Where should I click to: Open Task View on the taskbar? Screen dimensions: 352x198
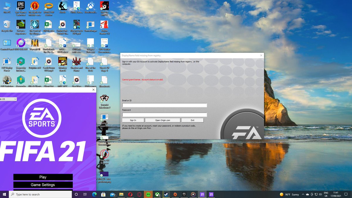coord(85,194)
